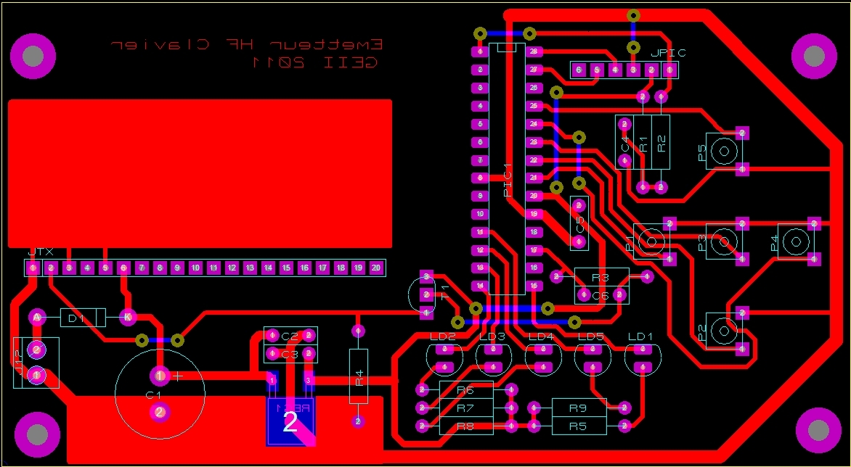Screen dimensions: 851x467
Task: Select the D1 diode body
Action: [83, 318]
